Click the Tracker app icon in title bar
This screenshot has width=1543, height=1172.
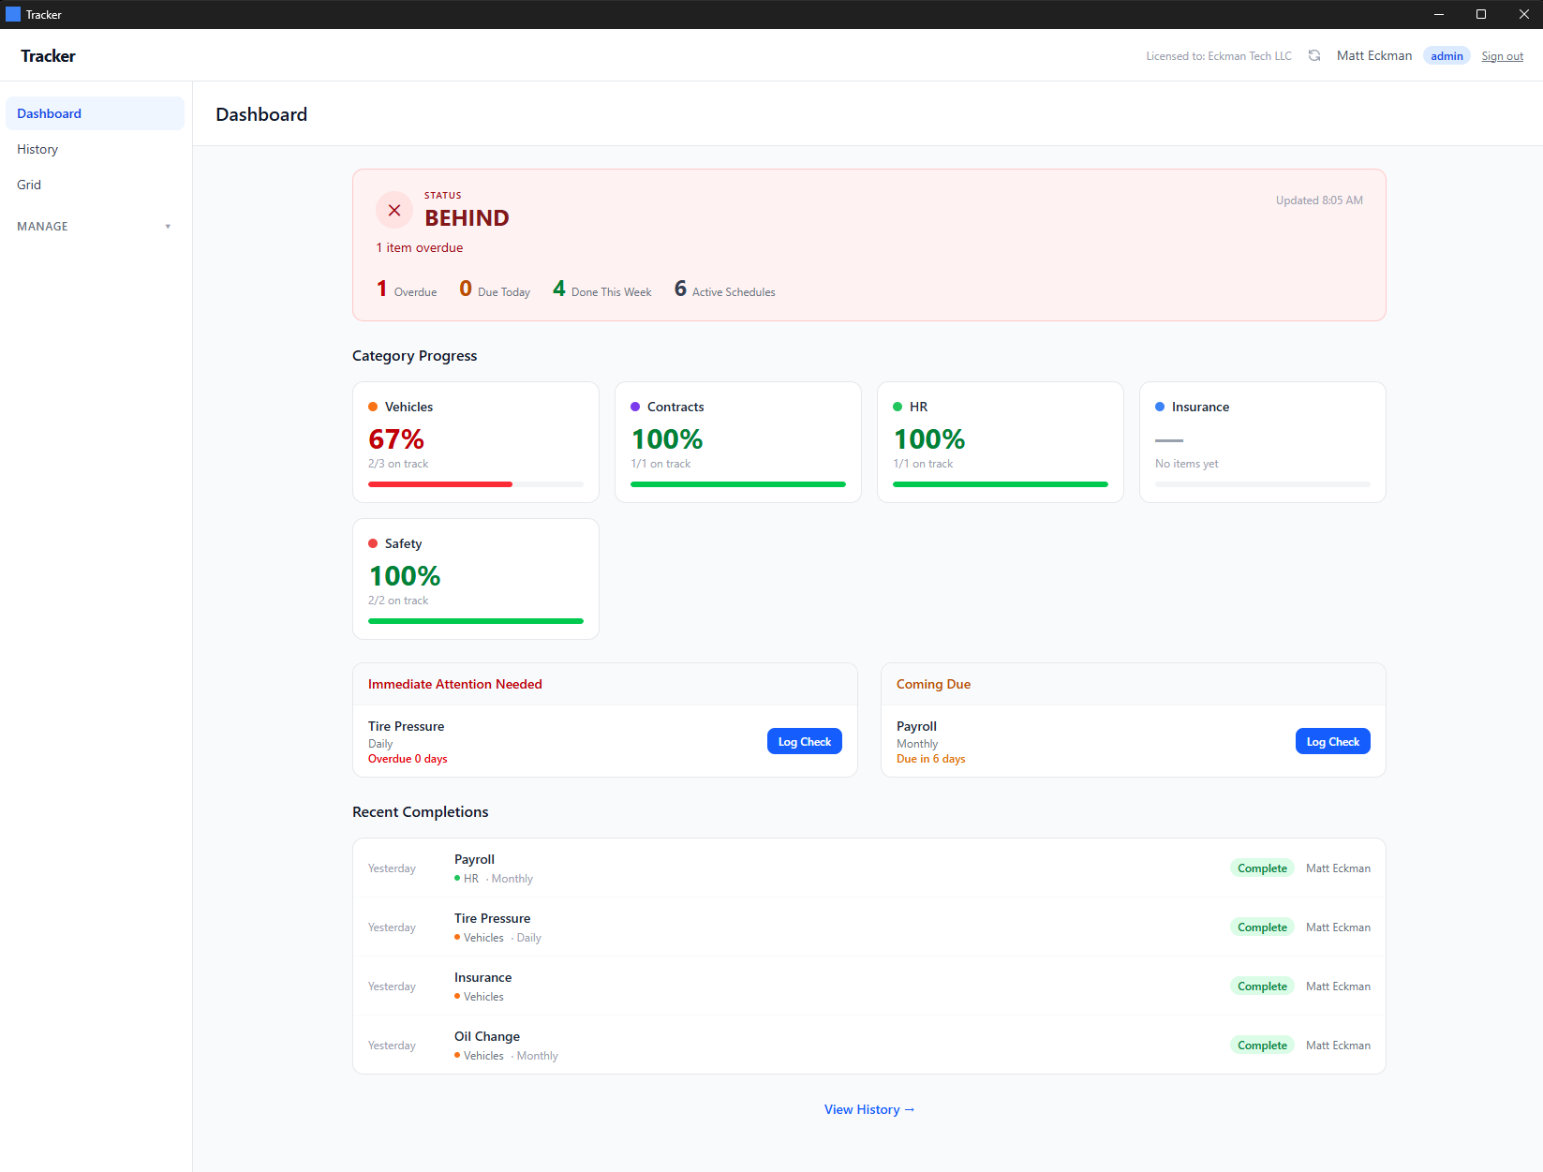point(13,14)
